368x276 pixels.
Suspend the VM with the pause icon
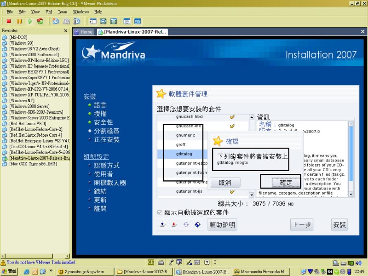(19, 21)
